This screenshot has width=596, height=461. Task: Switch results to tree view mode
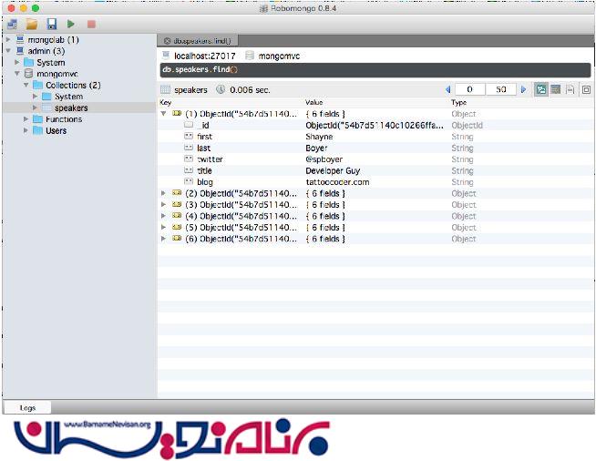(x=540, y=90)
